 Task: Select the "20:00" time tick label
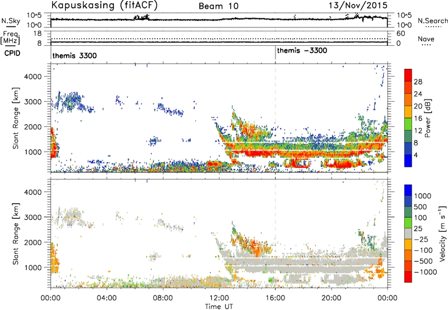point(331,298)
